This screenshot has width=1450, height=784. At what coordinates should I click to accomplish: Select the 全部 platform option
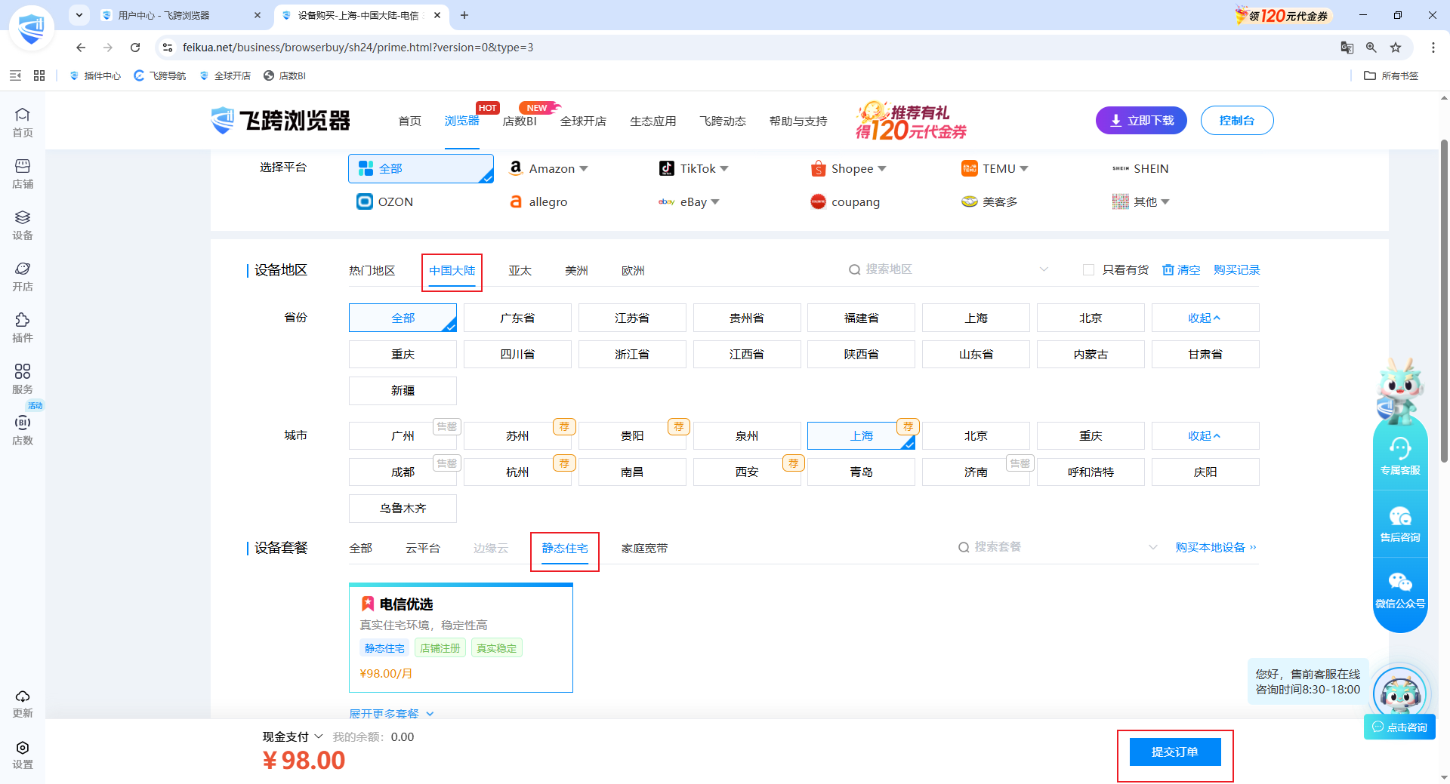click(x=421, y=168)
